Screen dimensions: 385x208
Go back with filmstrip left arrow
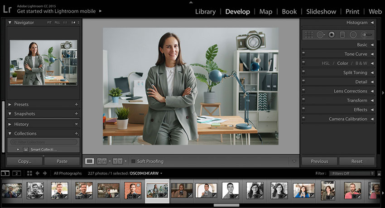coord(37,174)
